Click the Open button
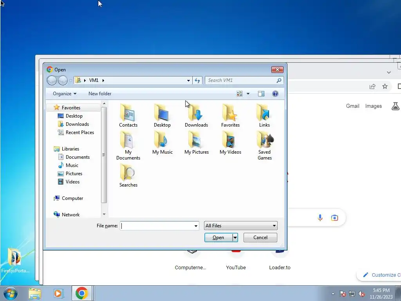This screenshot has height=301, width=401. 219,238
